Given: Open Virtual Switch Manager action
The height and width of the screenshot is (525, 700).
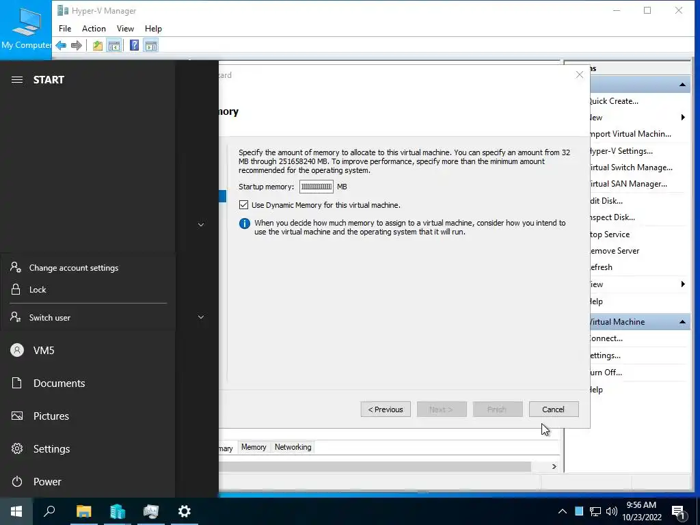Looking at the screenshot, I should coord(630,167).
